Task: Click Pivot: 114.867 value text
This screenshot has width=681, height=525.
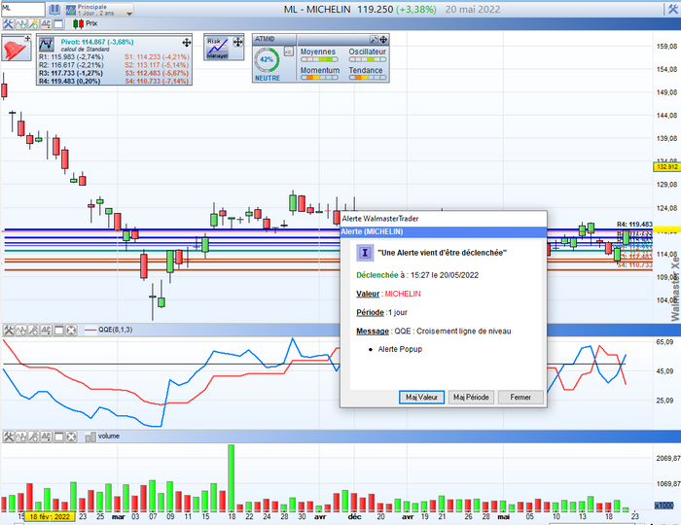Action: (x=97, y=42)
